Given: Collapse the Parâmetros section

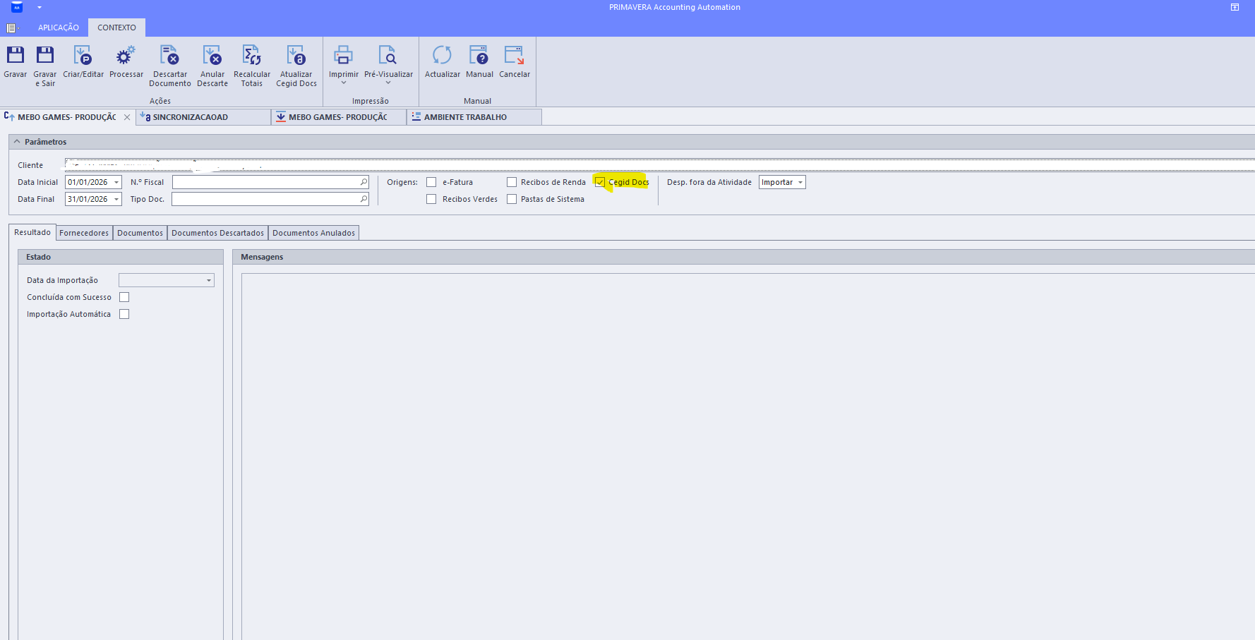Looking at the screenshot, I should (x=17, y=142).
